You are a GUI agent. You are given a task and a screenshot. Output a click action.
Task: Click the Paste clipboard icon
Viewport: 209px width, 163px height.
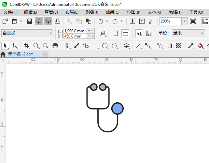click(x=89, y=21)
